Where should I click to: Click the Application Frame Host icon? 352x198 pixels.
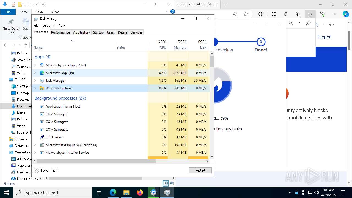(x=42, y=106)
